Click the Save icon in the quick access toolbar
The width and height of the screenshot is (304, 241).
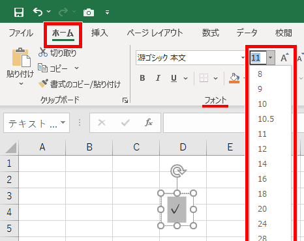(19, 12)
